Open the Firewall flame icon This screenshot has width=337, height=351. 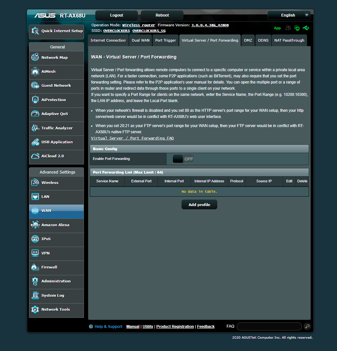point(35,267)
